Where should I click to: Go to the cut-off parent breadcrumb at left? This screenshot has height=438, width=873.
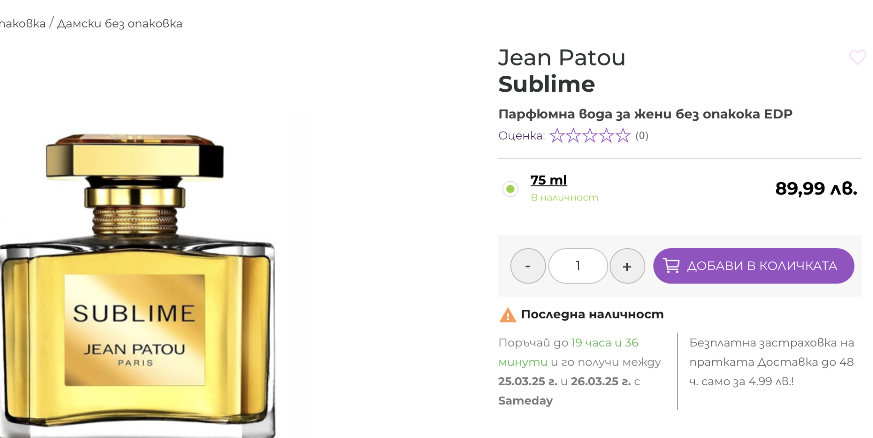tap(22, 23)
